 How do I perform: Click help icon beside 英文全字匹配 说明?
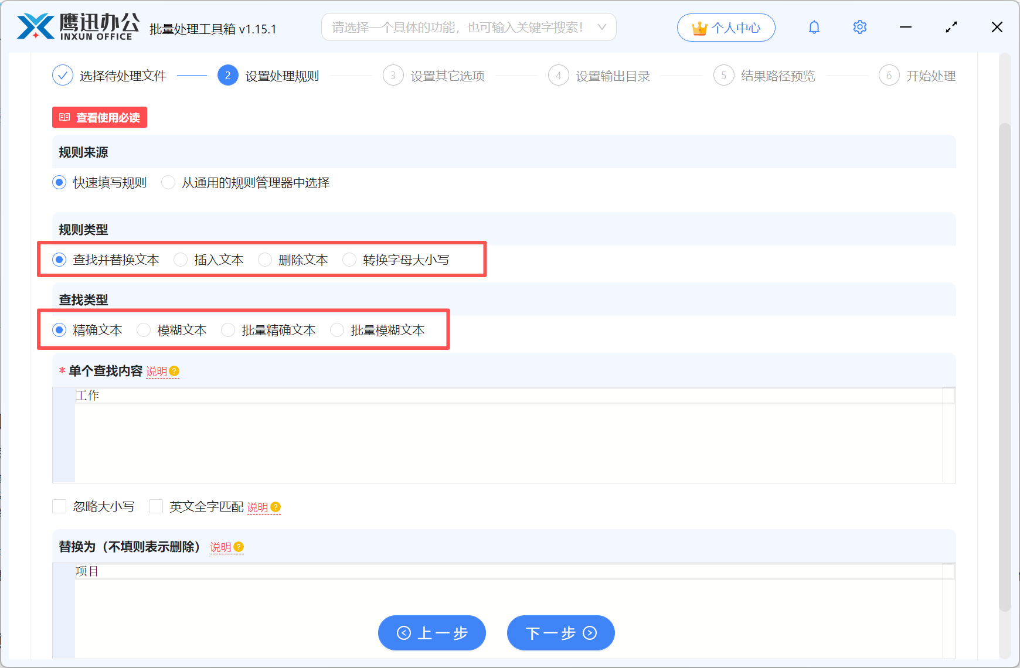(276, 507)
